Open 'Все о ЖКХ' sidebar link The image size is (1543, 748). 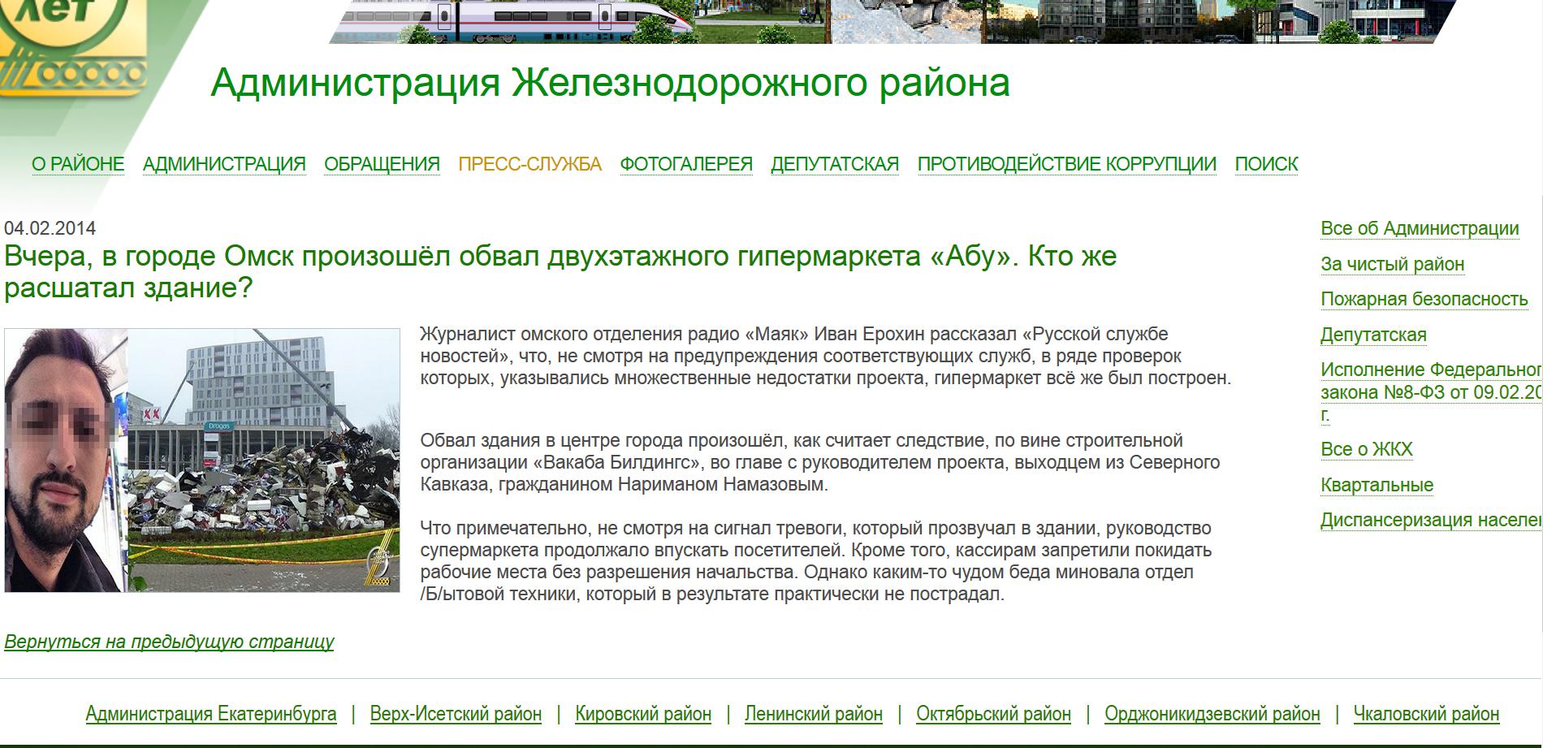tap(1367, 449)
